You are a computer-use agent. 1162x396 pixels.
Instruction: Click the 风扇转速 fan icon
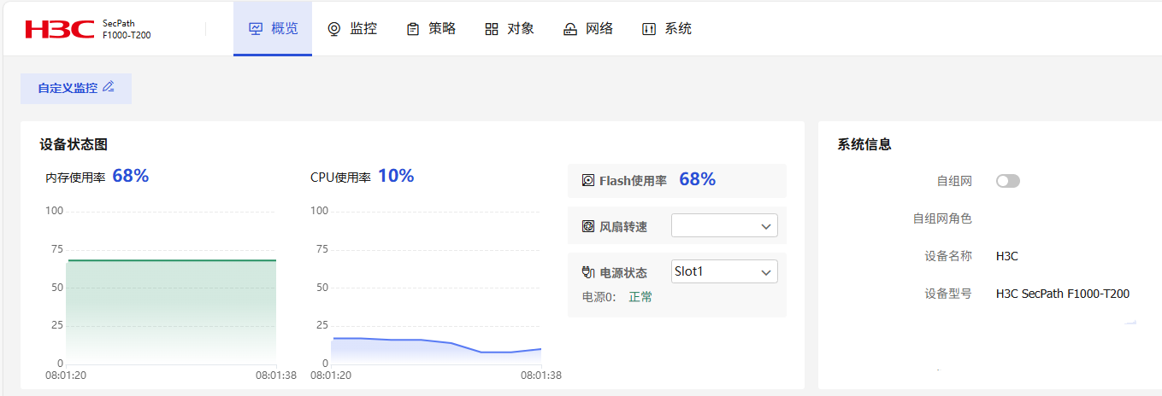(x=588, y=226)
